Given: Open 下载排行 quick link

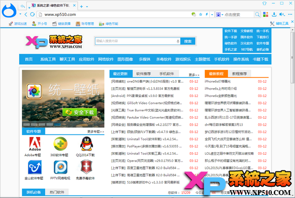Looking at the screenshot, I should click(262, 37).
